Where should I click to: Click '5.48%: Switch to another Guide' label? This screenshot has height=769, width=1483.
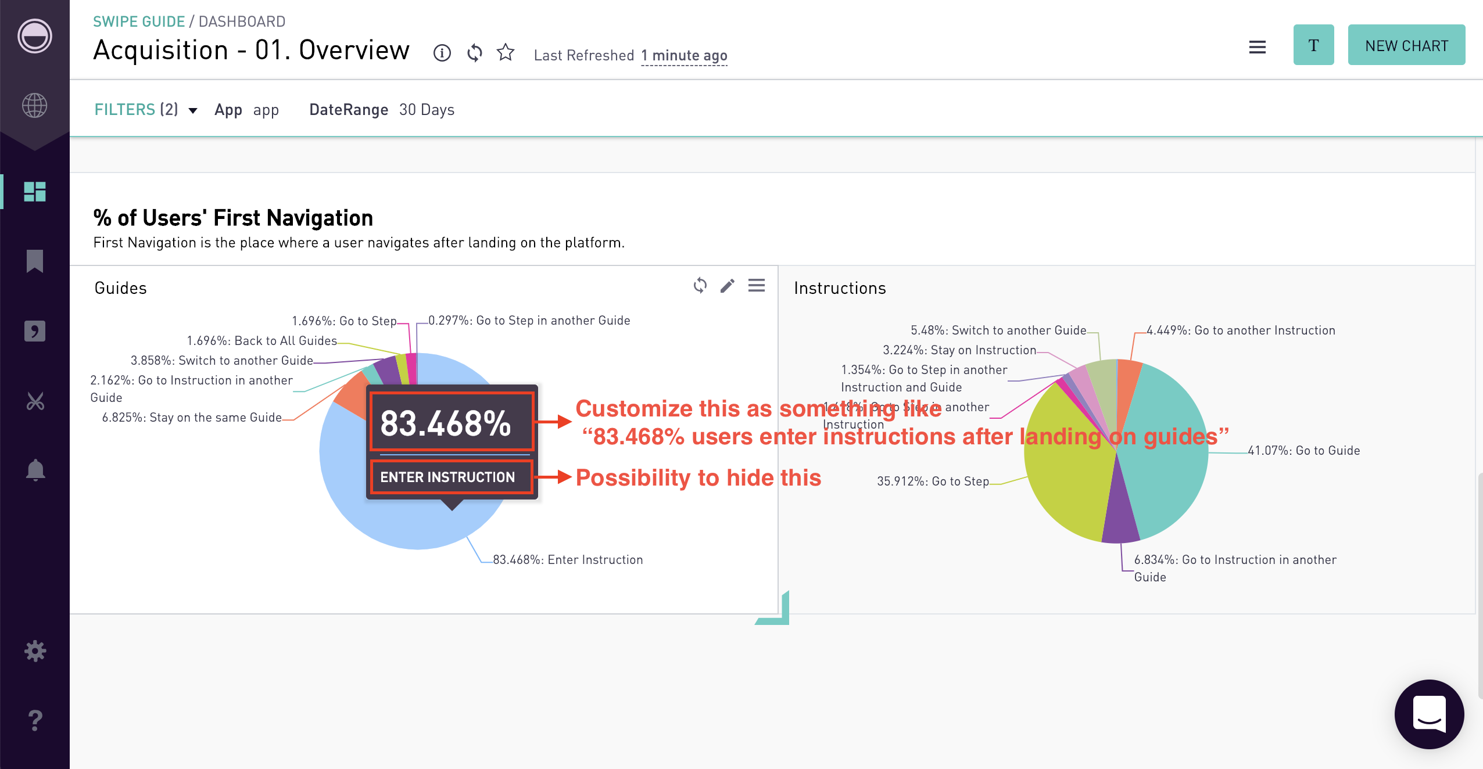(x=998, y=330)
